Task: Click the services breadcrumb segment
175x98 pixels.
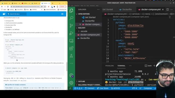Action: 134,14
